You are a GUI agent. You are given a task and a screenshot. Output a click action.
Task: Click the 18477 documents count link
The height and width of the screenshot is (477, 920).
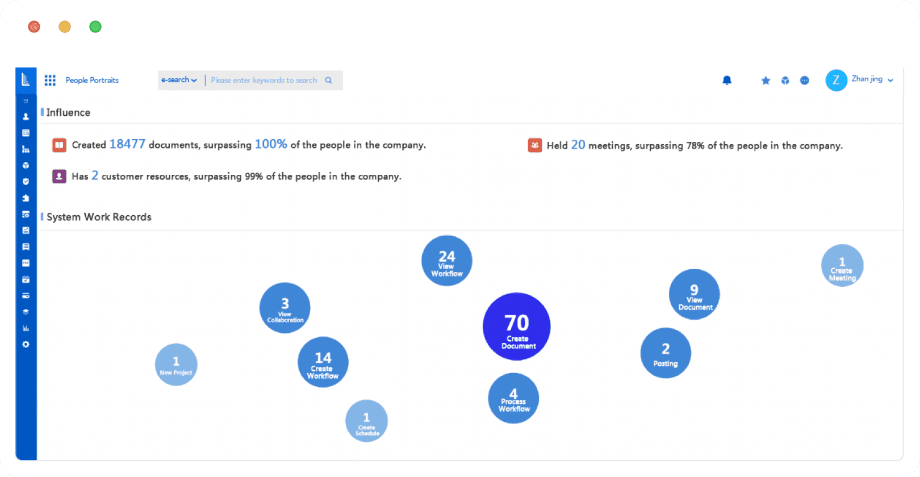point(127,144)
